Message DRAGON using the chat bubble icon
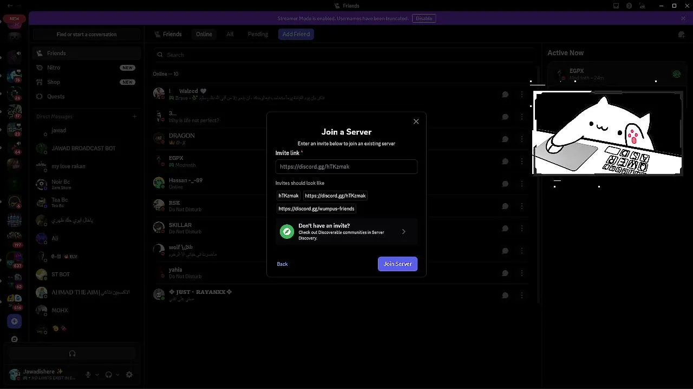This screenshot has height=389, width=693. pos(505,139)
